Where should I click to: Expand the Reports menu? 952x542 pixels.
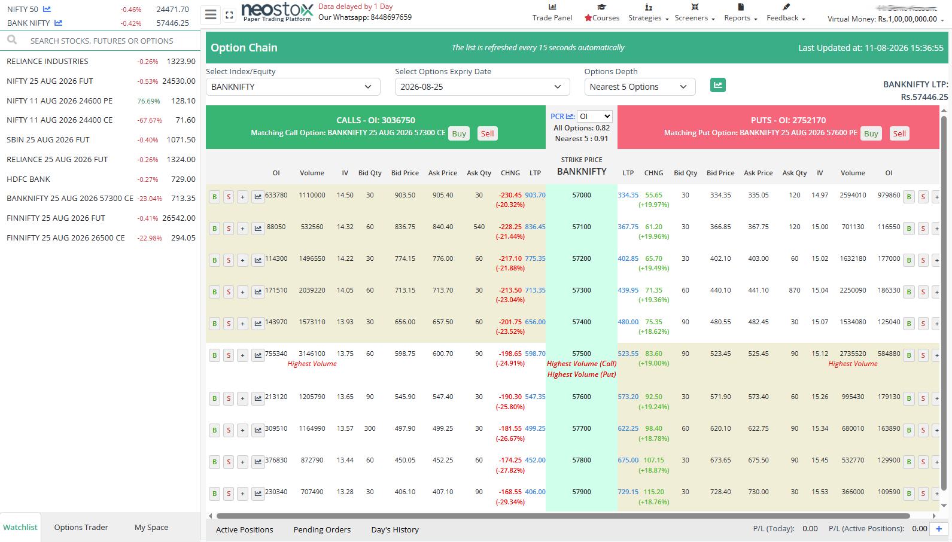click(741, 18)
